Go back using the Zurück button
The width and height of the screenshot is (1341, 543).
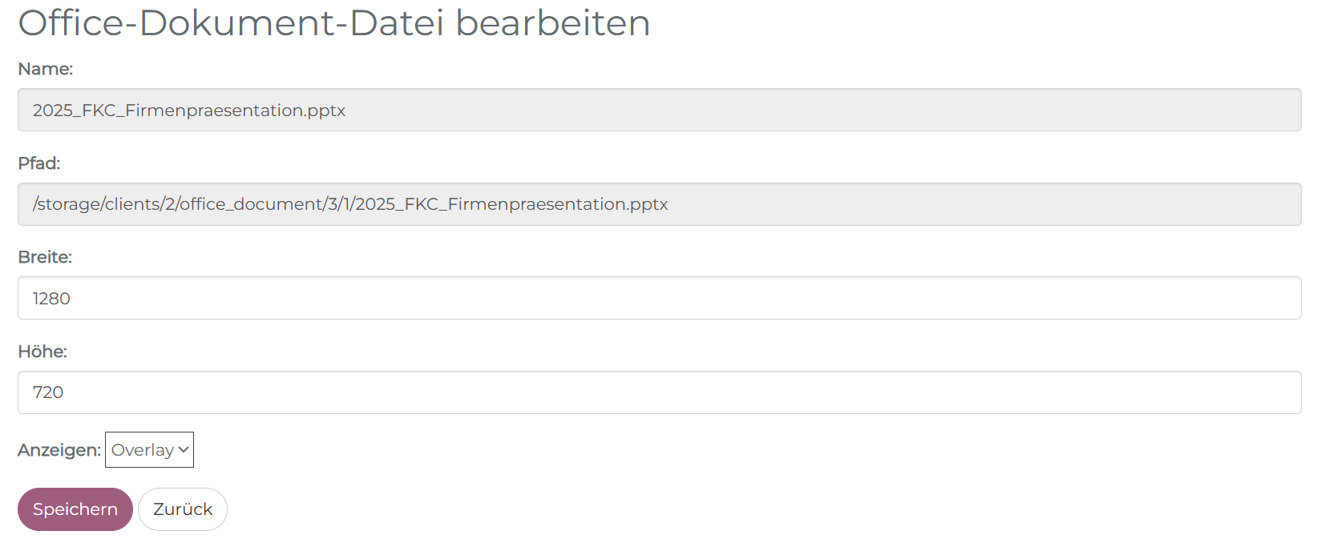pyautogui.click(x=183, y=509)
